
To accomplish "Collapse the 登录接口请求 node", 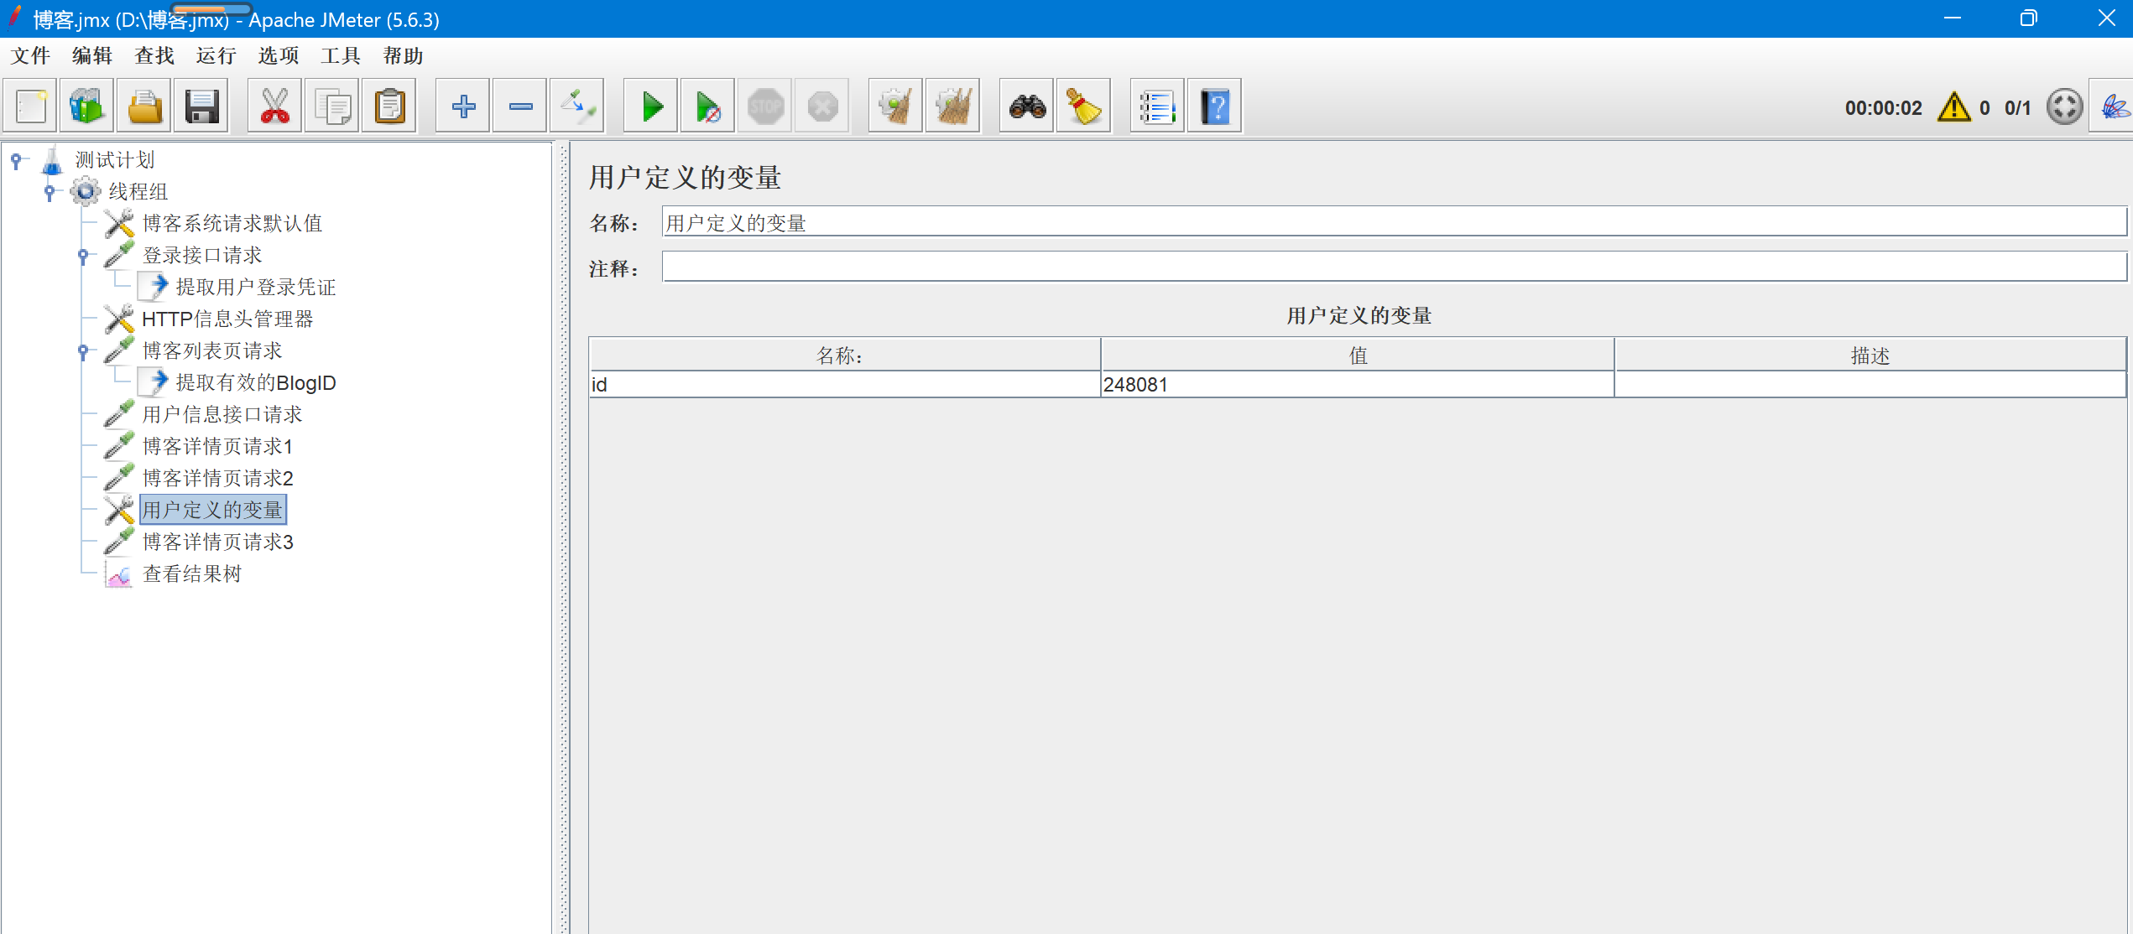I will [x=83, y=256].
